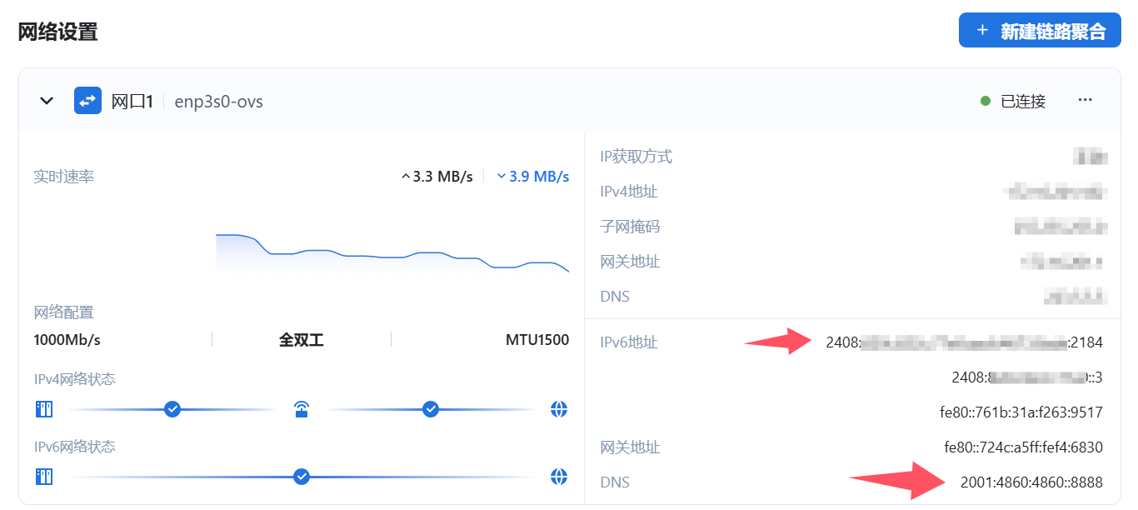
Task: Click the MTU1500 network configuration value
Action: [x=537, y=340]
